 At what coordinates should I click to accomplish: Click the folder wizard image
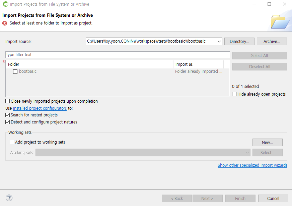point(280,22)
